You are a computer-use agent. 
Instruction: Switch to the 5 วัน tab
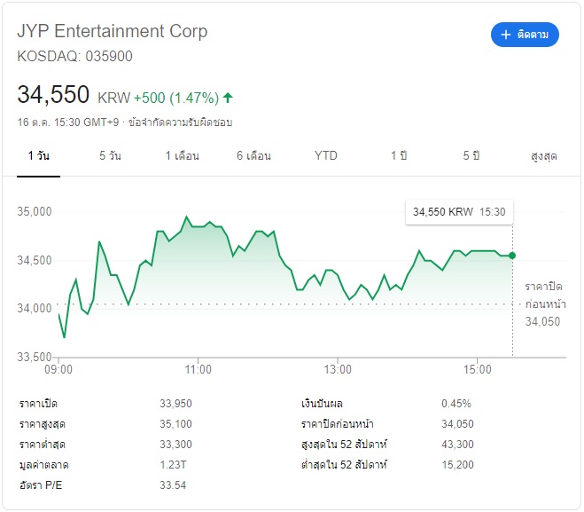click(x=110, y=155)
